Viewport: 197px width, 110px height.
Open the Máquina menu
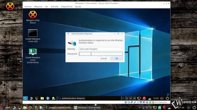tap(38, 7)
